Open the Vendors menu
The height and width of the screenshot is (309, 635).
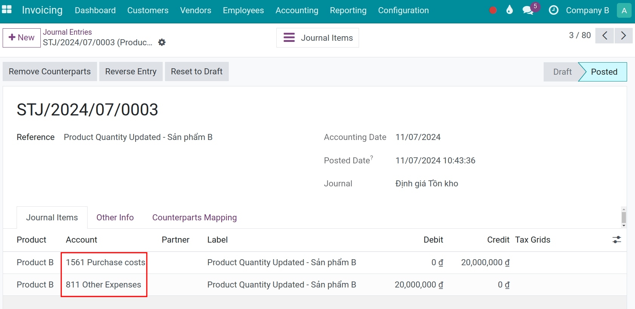196,11
